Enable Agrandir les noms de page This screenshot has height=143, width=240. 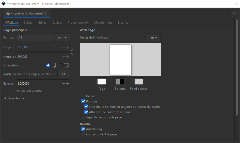coord(83,117)
